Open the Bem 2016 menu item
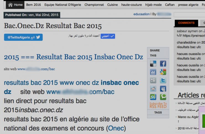205x134 pixels. (x=33, y=5)
